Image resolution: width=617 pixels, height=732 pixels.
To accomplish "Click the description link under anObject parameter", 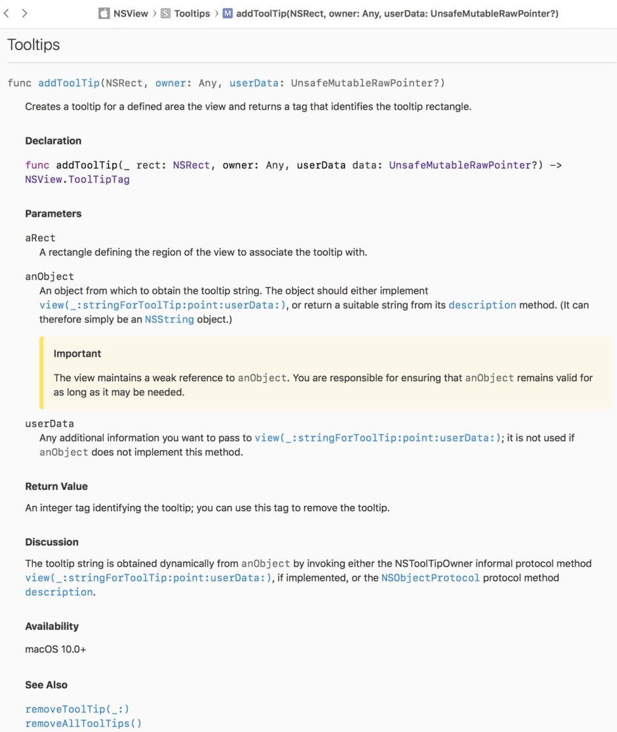I will [x=482, y=305].
